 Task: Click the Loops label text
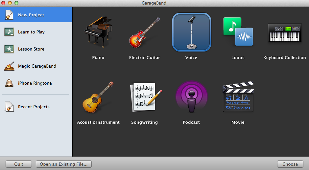coord(238,58)
